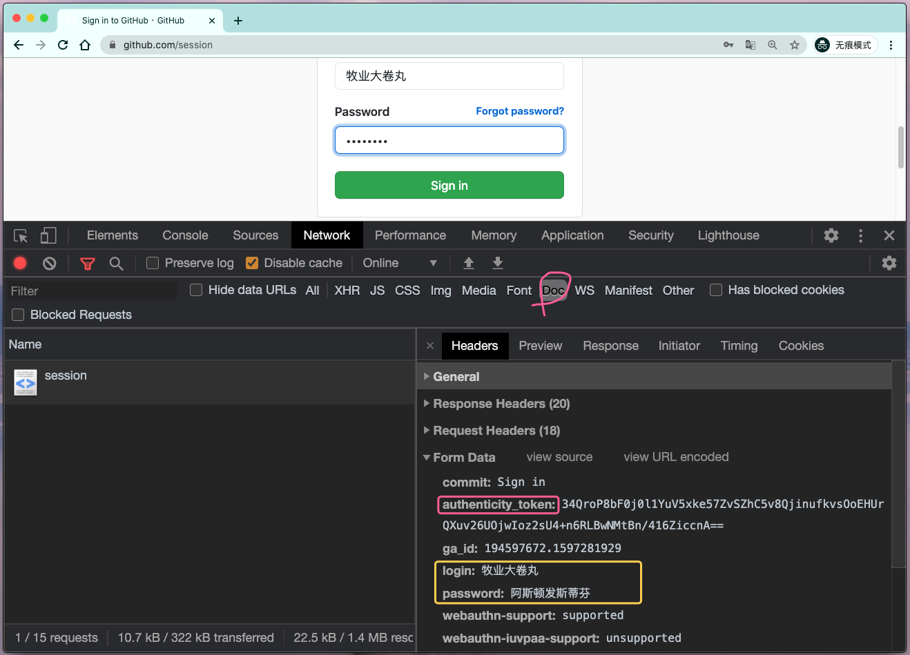Click the Forgot password? link

(x=520, y=111)
